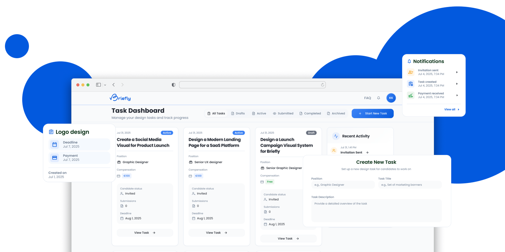This screenshot has height=252, width=505.
Task: Switch to the Completed tab
Action: [310, 113]
